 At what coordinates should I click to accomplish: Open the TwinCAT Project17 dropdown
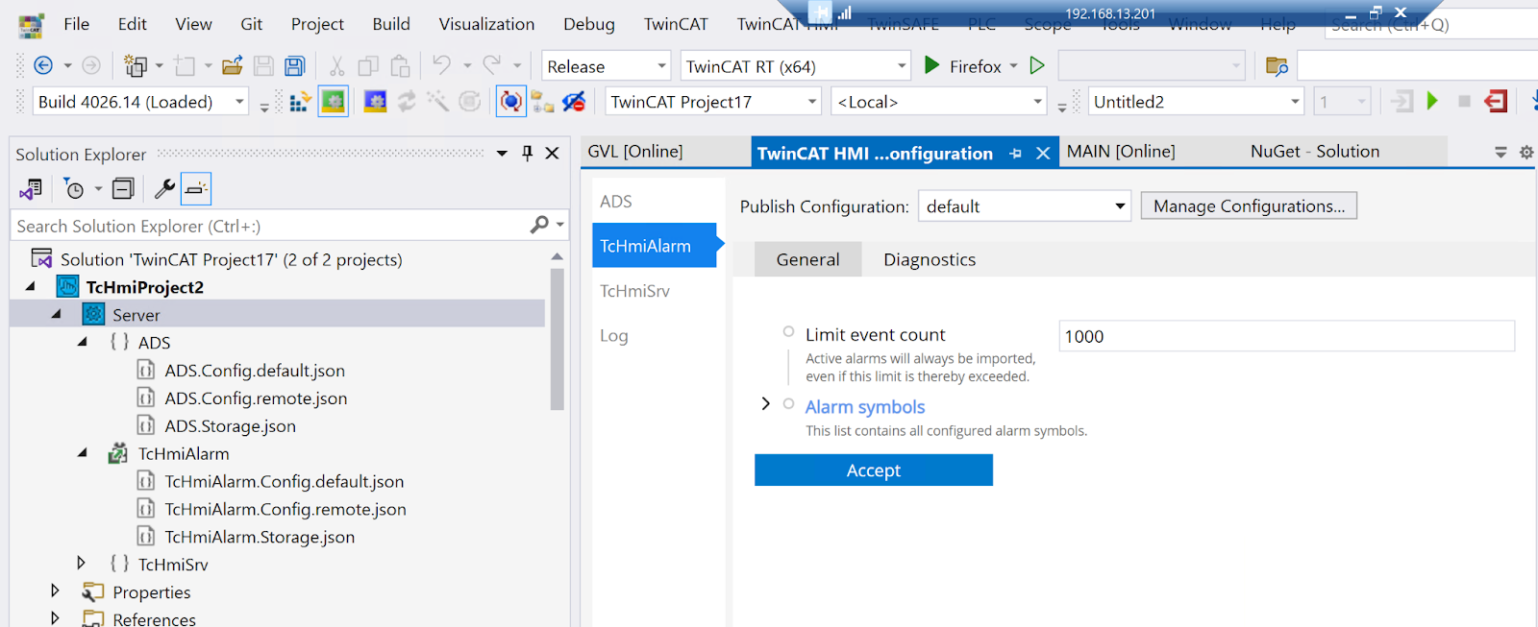[713, 101]
